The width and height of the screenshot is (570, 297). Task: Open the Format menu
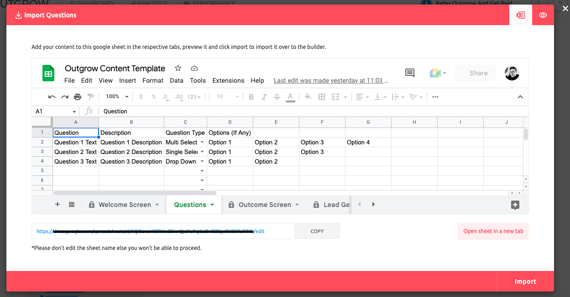[x=153, y=80]
